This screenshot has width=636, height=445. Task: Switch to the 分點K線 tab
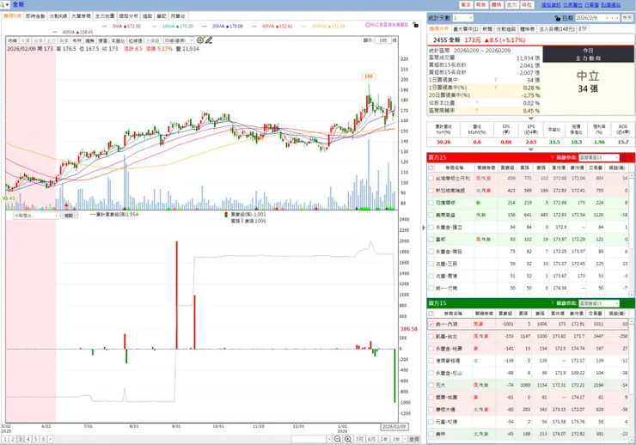(x=58, y=16)
